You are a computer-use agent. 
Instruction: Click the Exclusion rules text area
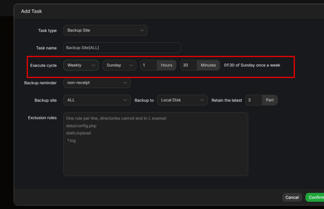pos(156,144)
